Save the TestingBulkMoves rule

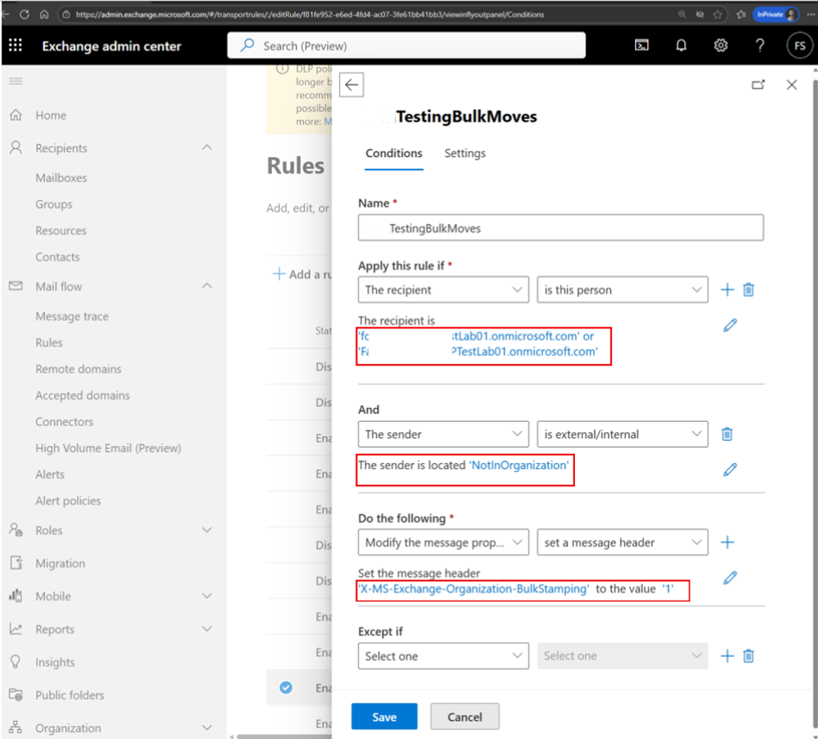[384, 716]
